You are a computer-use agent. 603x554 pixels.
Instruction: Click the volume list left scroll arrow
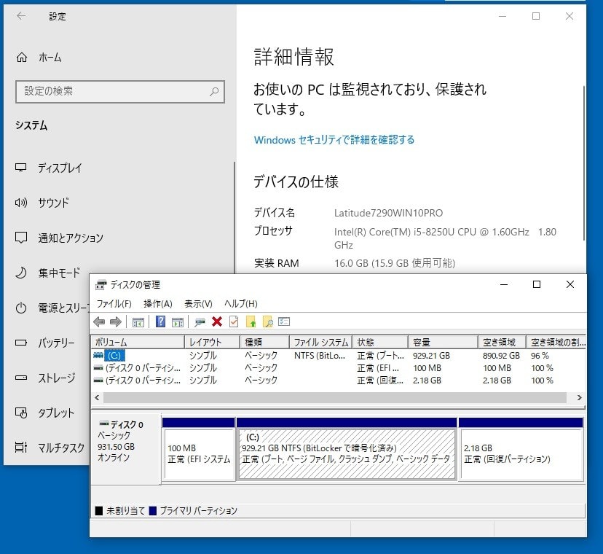point(97,397)
